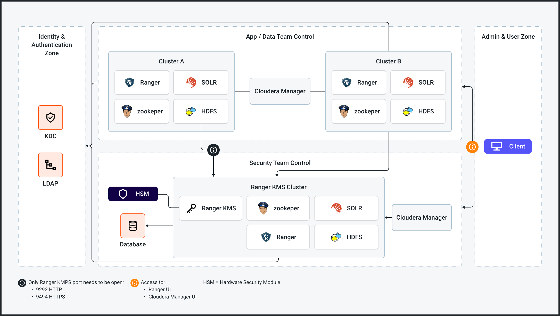Click the monitor icon on the Client box
Viewport: 560px width, 316px height.
pos(496,146)
